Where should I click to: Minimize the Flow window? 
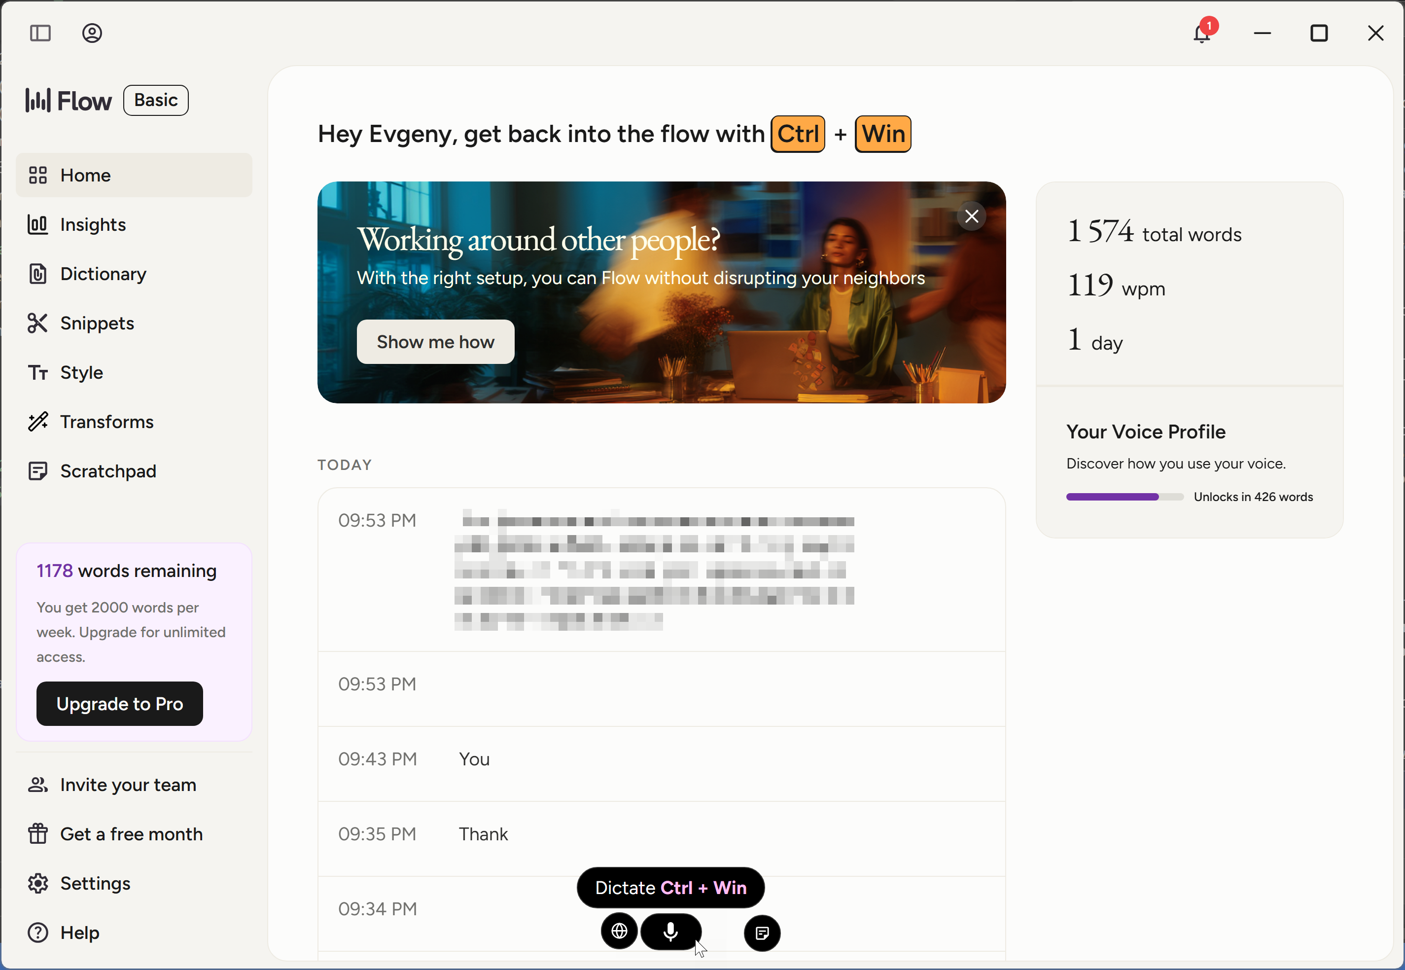[1262, 33]
